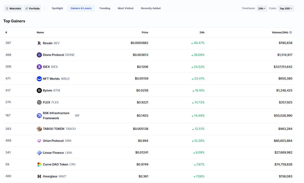Click the Hourglass WAIT logo icon
The height and width of the screenshot is (183, 304).
click(39, 176)
